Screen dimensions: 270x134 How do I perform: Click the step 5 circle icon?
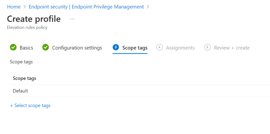(207, 47)
